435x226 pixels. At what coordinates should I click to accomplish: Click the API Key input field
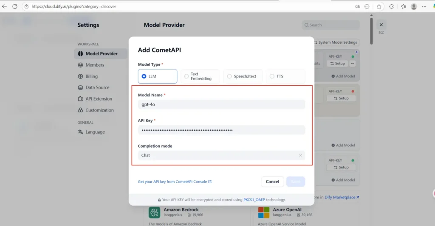[221, 130]
